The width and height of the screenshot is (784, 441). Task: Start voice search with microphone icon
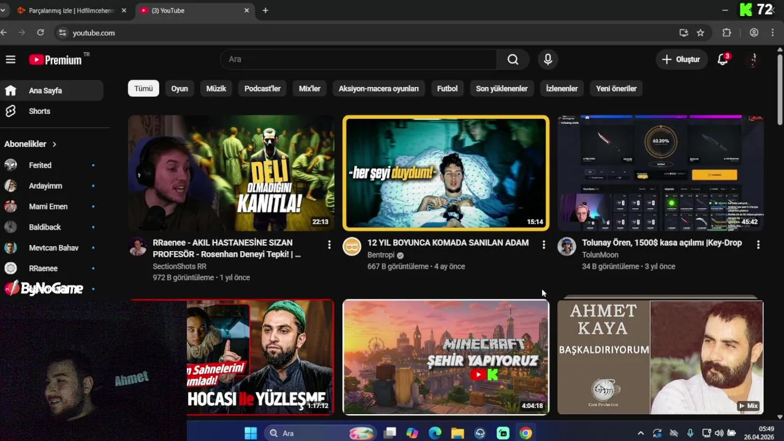[548, 59]
